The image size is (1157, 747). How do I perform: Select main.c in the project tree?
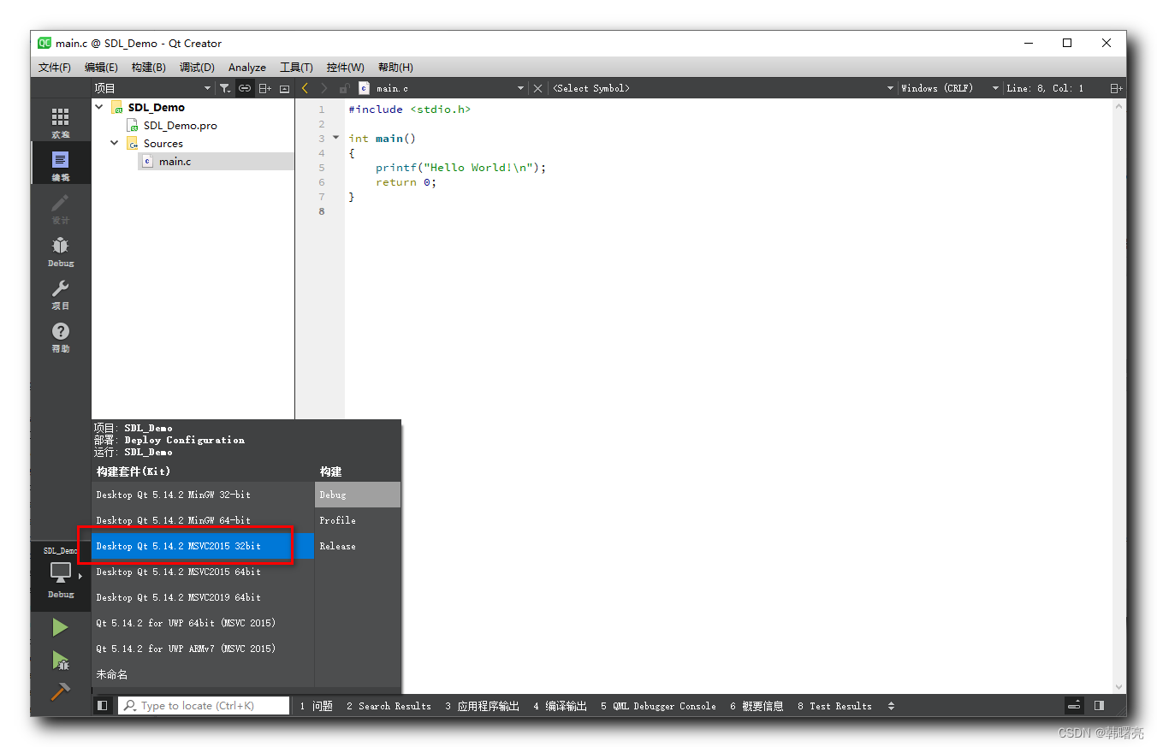(175, 161)
